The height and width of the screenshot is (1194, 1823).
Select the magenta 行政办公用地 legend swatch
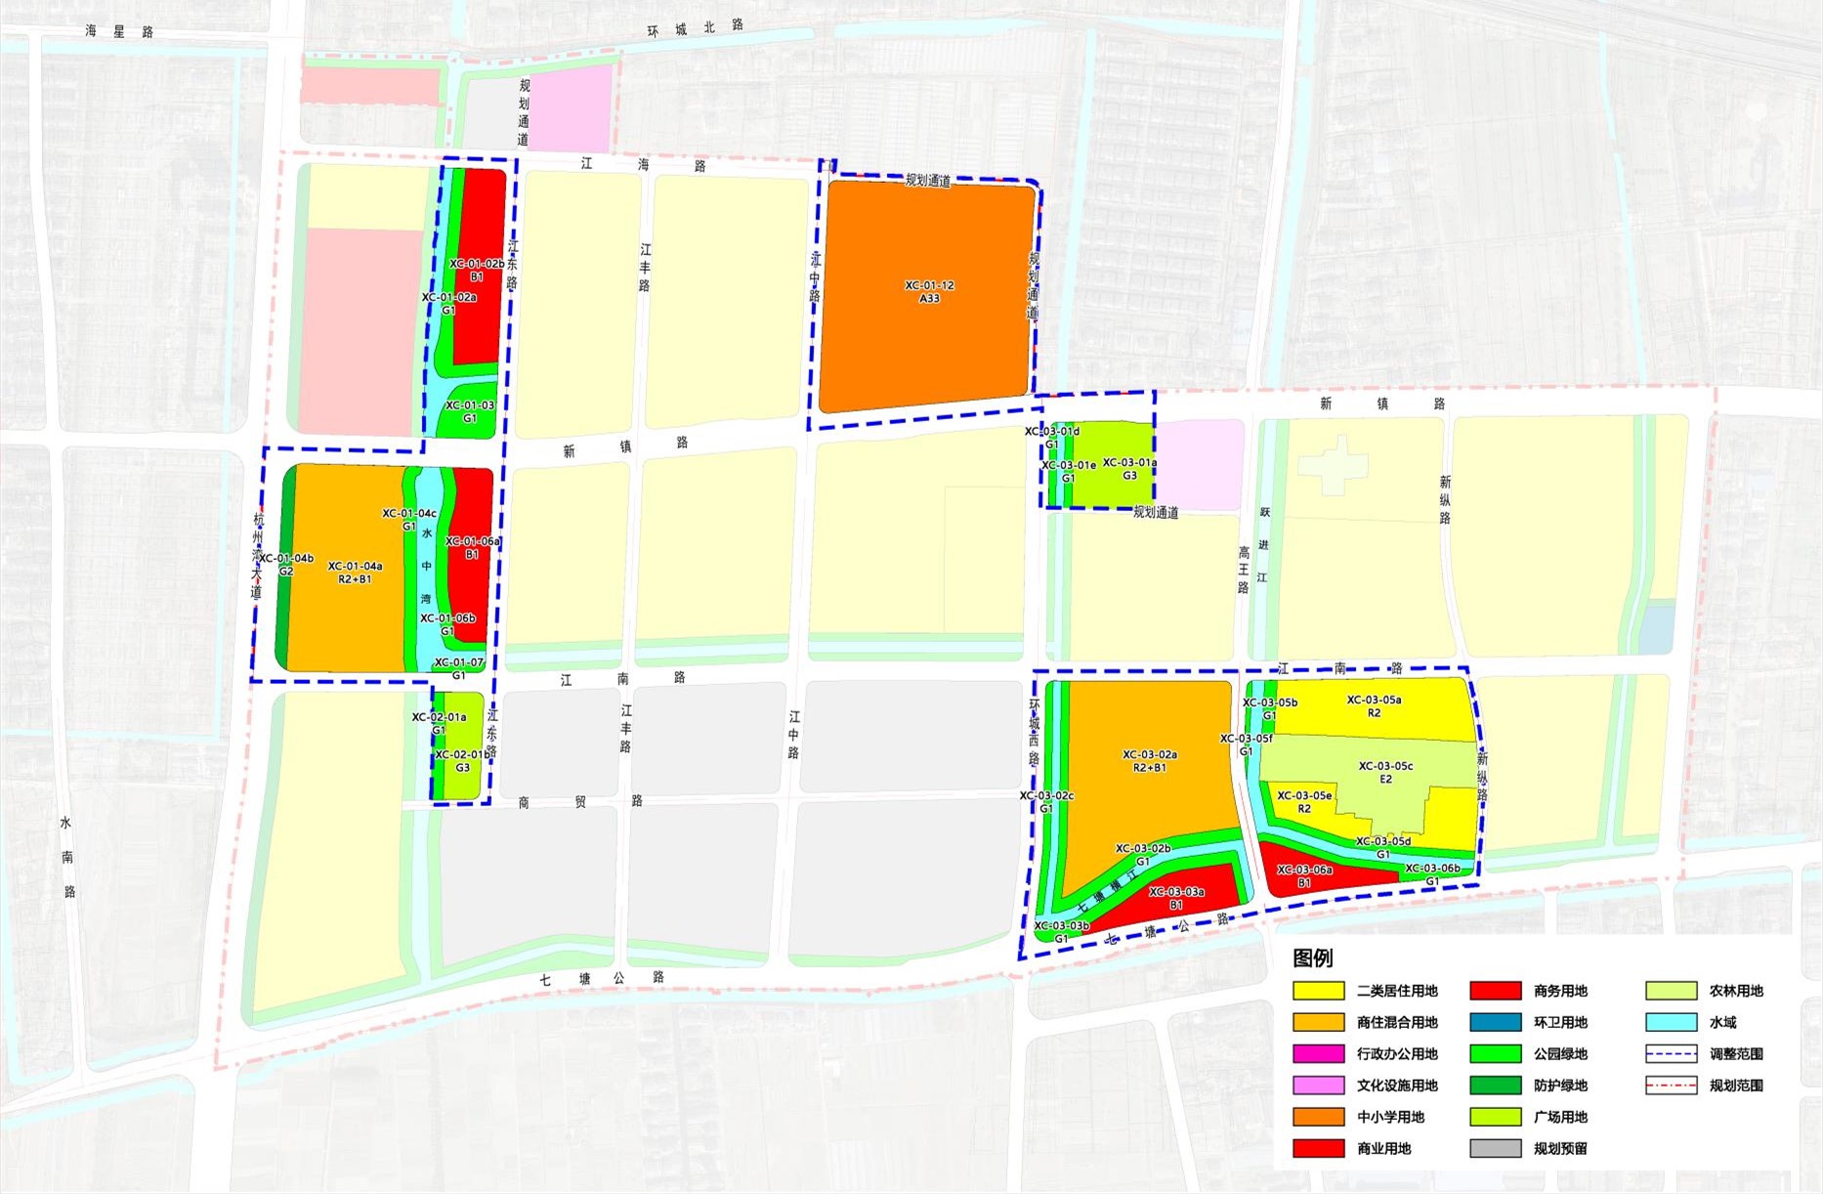tap(1318, 1053)
